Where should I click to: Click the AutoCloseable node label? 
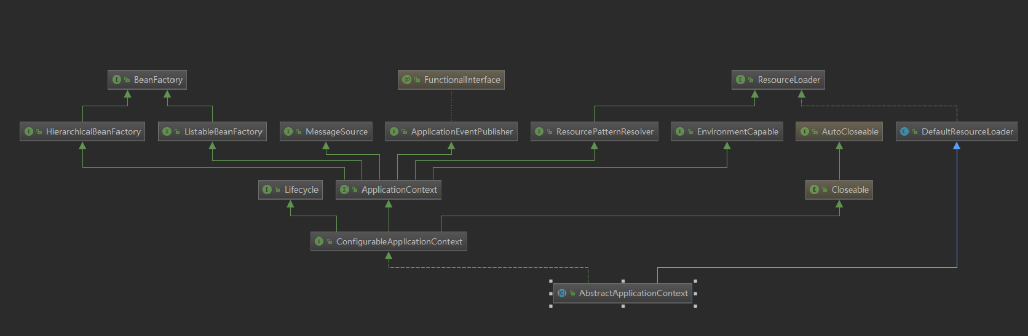click(x=850, y=131)
